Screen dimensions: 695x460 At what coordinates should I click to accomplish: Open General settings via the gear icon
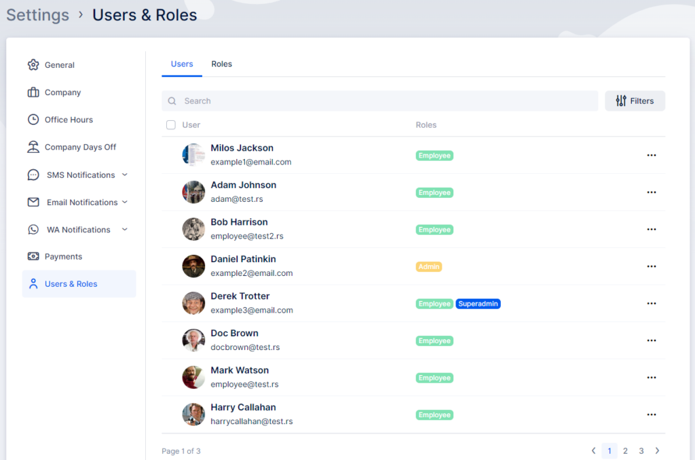click(x=33, y=65)
